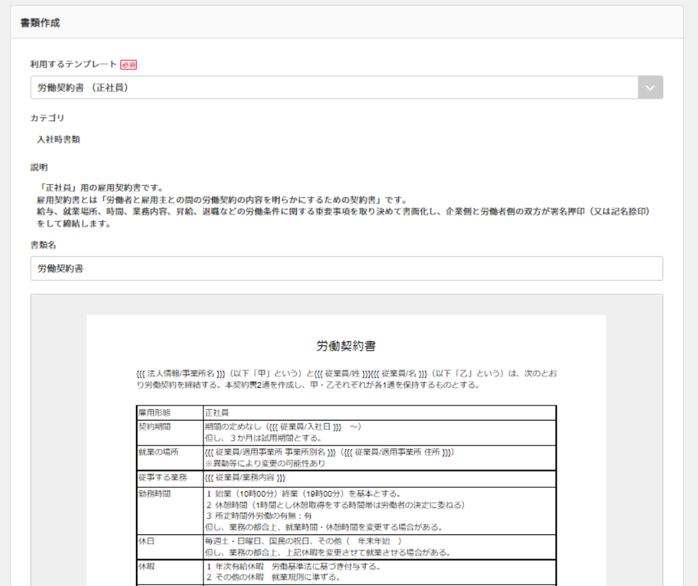This screenshot has height=586, width=698.
Task: Select the 休日 row header cell
Action: coord(169,547)
